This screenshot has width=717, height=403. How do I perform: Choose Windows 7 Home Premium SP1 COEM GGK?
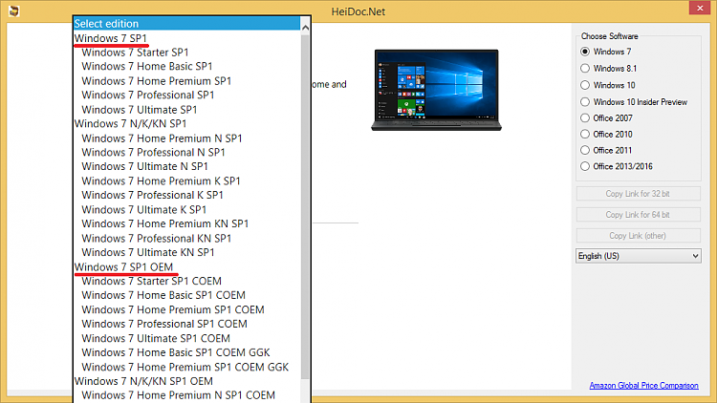(x=185, y=367)
